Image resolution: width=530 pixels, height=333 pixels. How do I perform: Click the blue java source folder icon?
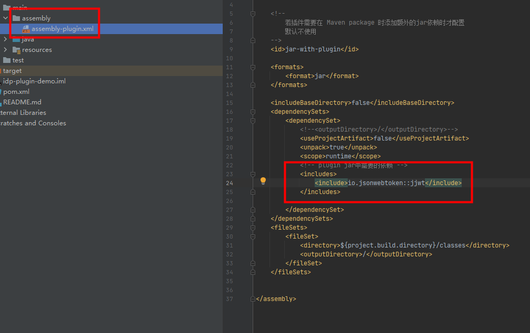pyautogui.click(x=16, y=39)
